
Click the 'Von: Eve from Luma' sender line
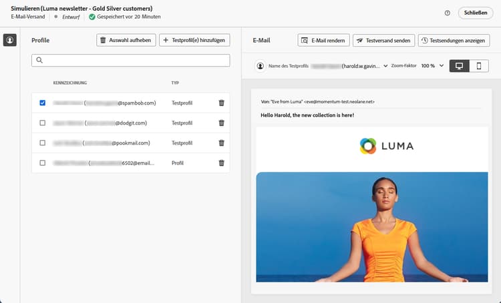coord(317,102)
